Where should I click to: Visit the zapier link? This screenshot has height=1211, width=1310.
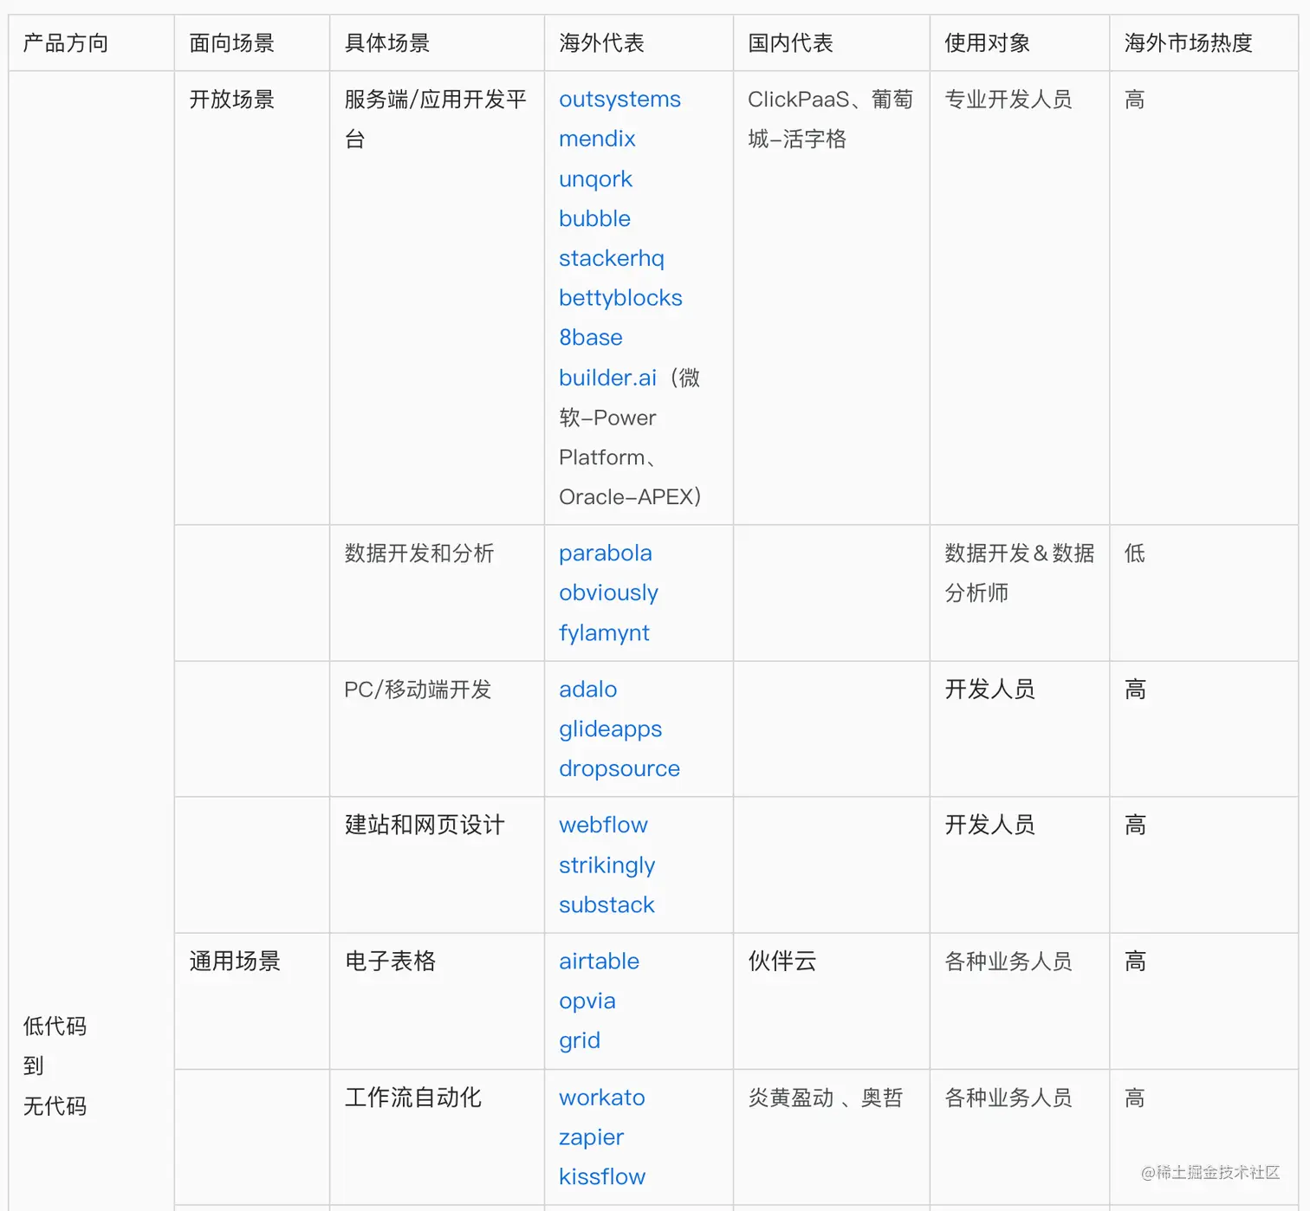[x=591, y=1138]
